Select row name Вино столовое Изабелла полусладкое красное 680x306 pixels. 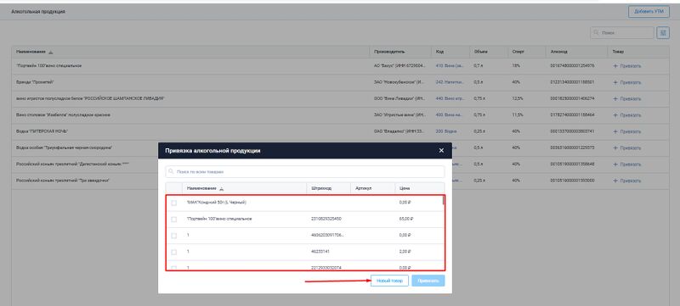pos(63,115)
